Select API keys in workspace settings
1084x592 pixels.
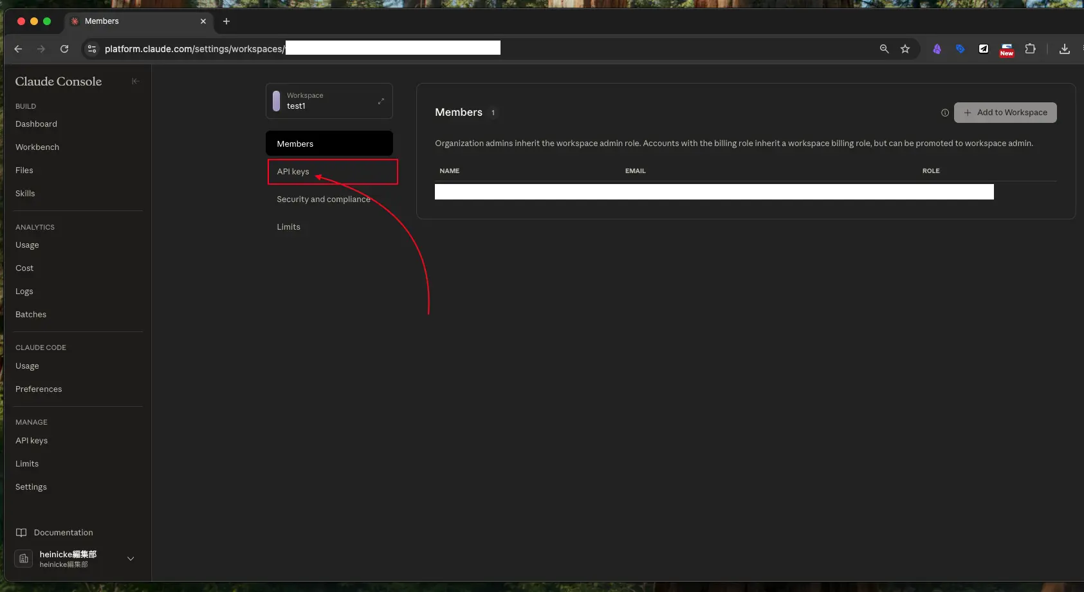coord(293,172)
